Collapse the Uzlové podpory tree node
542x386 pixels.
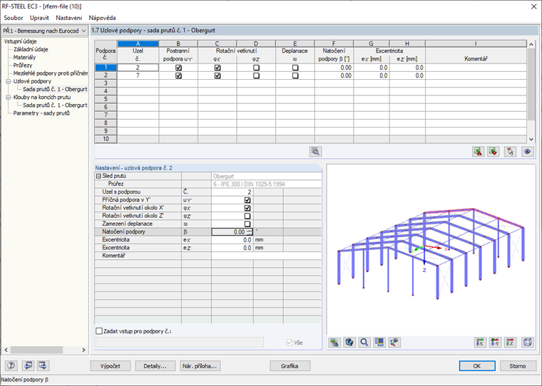point(9,81)
